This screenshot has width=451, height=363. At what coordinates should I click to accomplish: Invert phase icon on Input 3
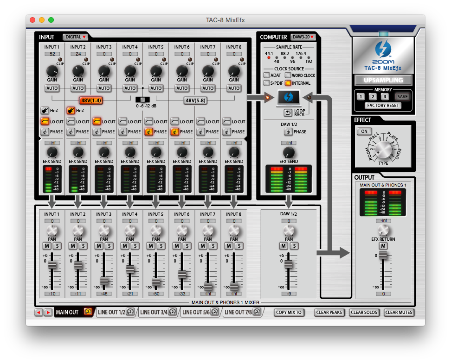[x=97, y=131]
